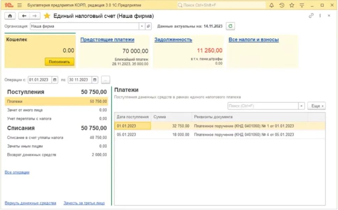Click the payments table search field
Image resolution: width=338 pixels, height=210 pixels.
263,106
